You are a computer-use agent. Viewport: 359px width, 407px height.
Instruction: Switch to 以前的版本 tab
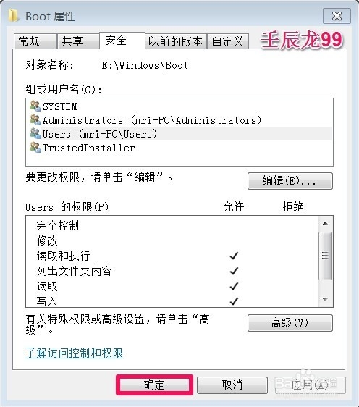[176, 41]
